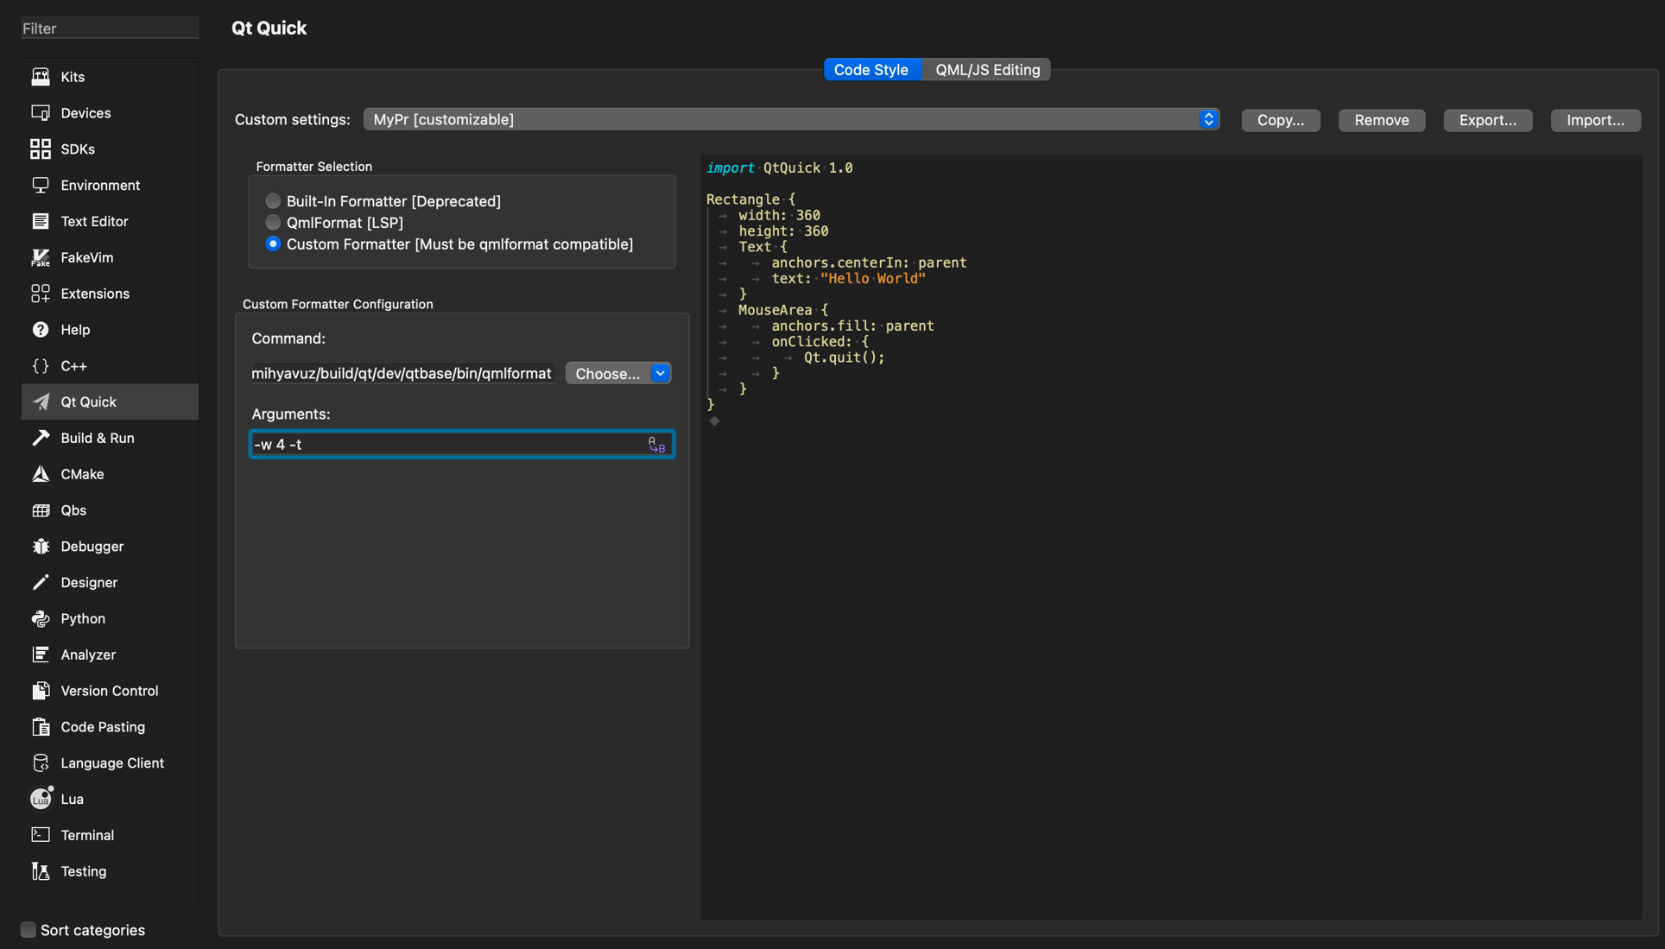Open the Custom settings dropdown
This screenshot has width=1665, height=949.
(x=1208, y=119)
